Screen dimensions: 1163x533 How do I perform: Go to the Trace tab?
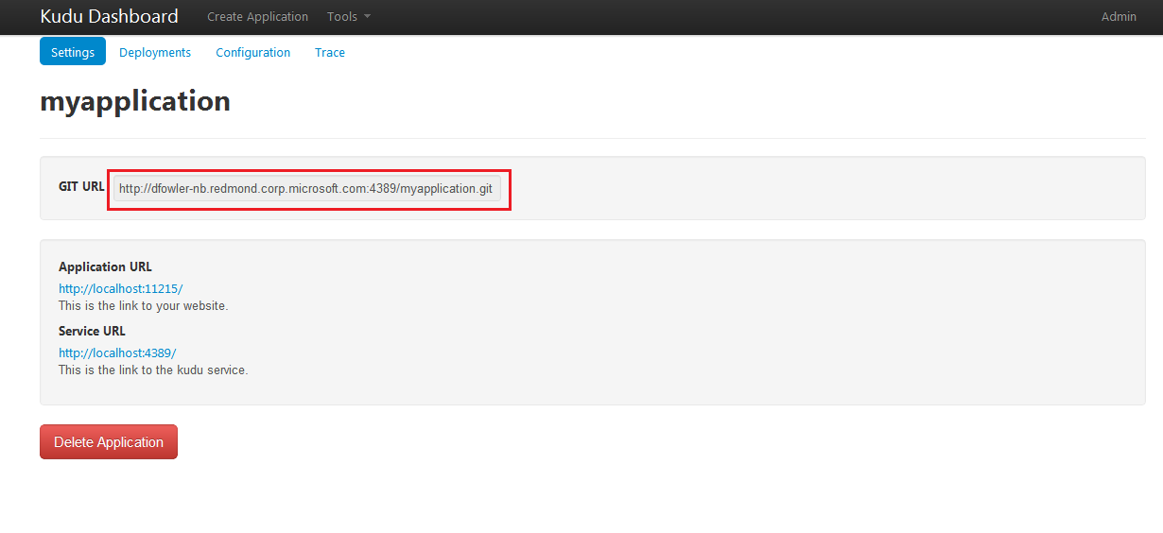pos(329,52)
